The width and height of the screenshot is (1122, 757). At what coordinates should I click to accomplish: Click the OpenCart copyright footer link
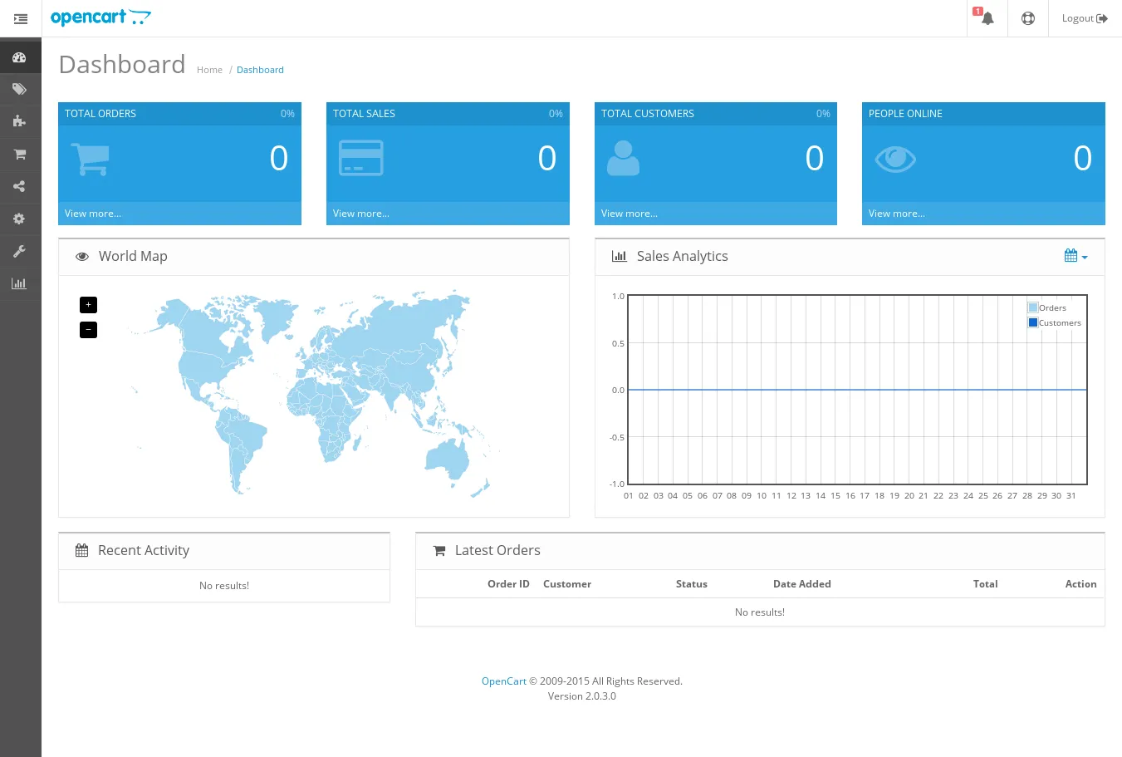(x=503, y=681)
